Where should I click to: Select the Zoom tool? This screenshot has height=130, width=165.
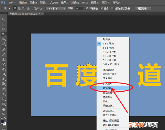click(x=4, y=114)
